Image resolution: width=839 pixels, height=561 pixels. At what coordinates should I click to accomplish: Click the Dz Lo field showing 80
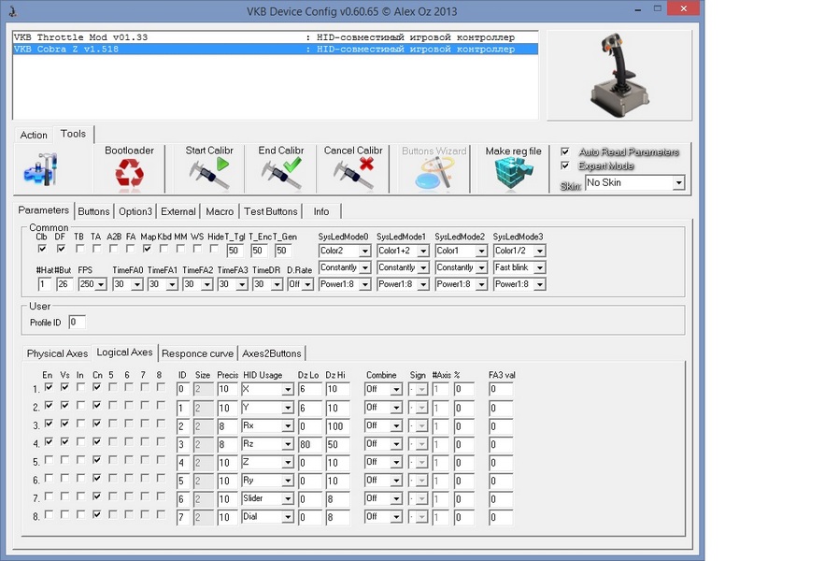[x=310, y=445]
